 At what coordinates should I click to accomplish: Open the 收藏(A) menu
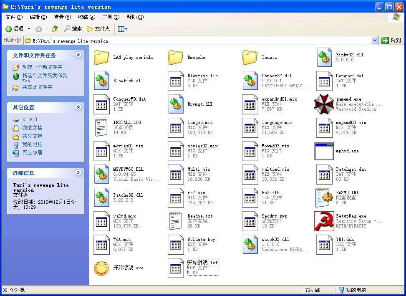click(87, 17)
